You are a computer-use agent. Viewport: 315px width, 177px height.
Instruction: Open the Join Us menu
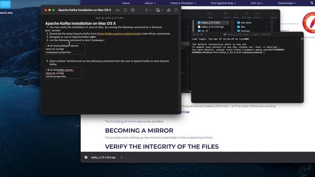click(256, 3)
